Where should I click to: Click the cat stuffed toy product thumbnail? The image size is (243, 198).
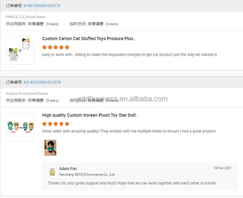20,50
